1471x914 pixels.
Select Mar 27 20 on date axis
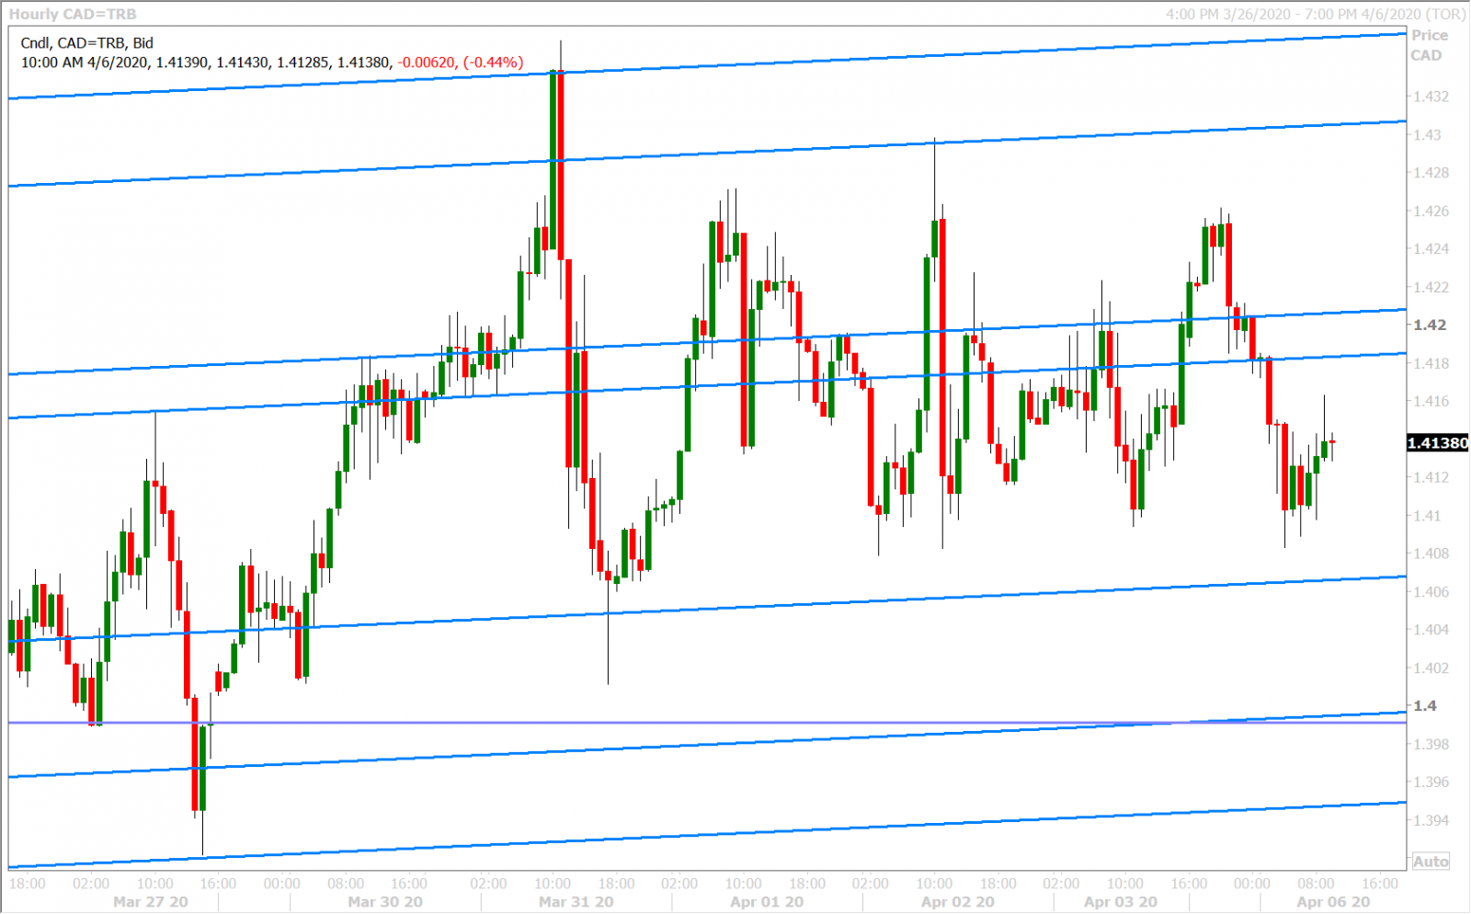(x=151, y=902)
